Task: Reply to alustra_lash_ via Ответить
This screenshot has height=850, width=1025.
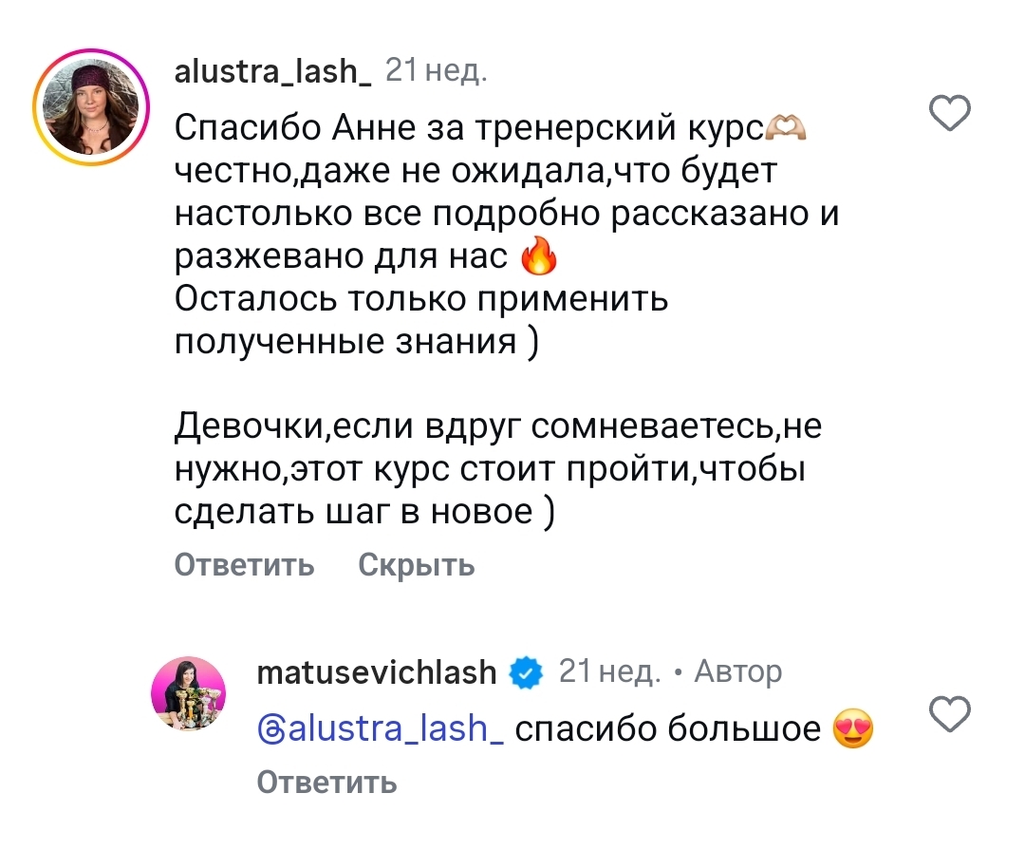Action: pyautogui.click(x=244, y=564)
